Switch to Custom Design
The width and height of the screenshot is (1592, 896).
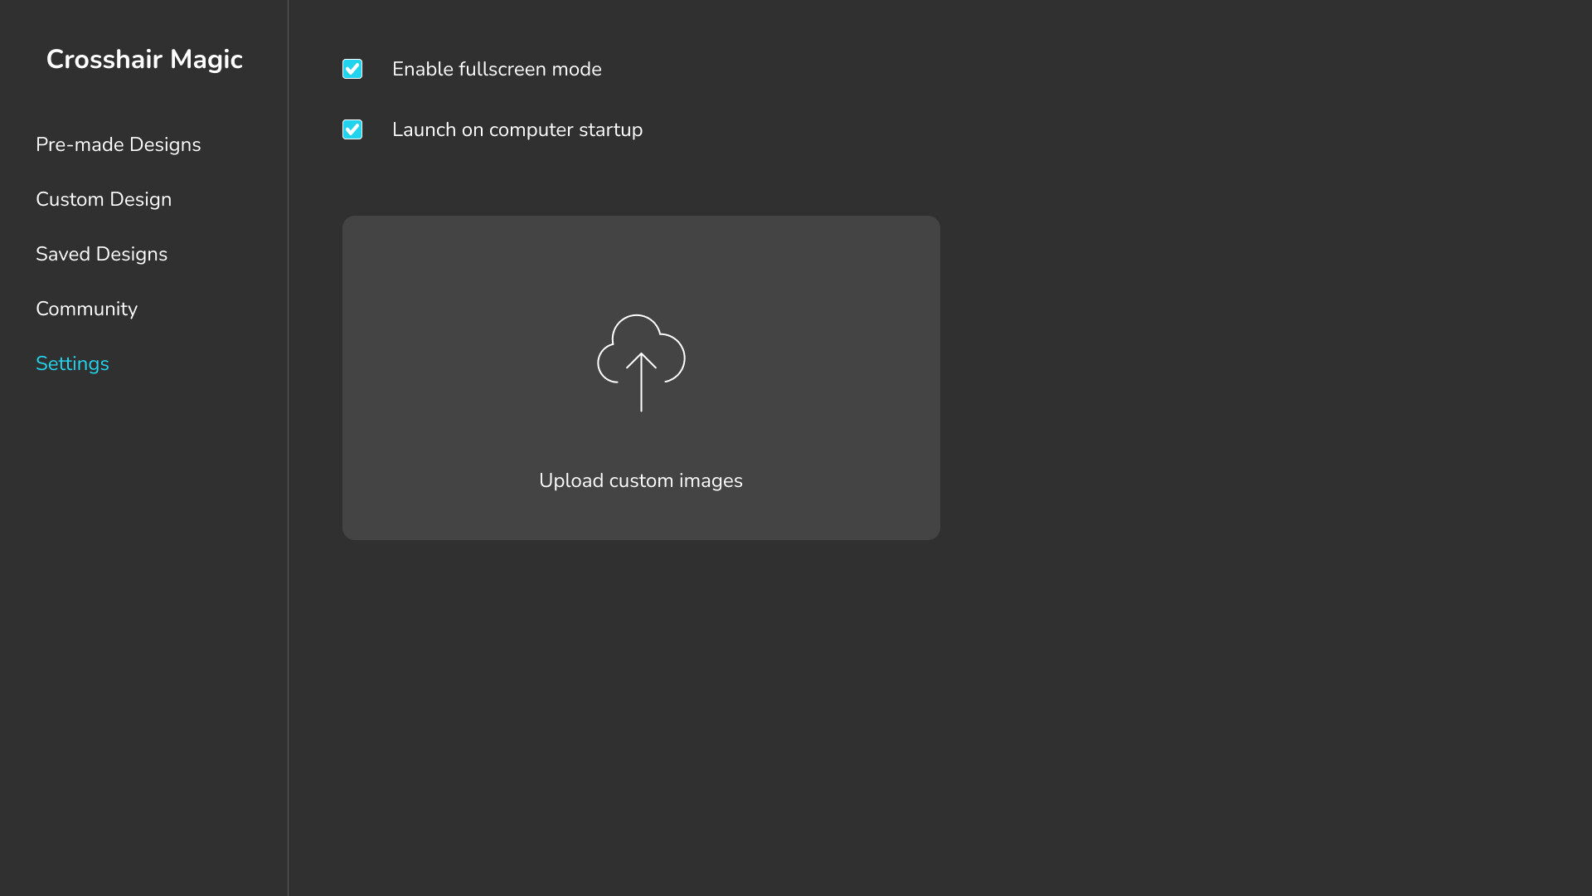(104, 199)
